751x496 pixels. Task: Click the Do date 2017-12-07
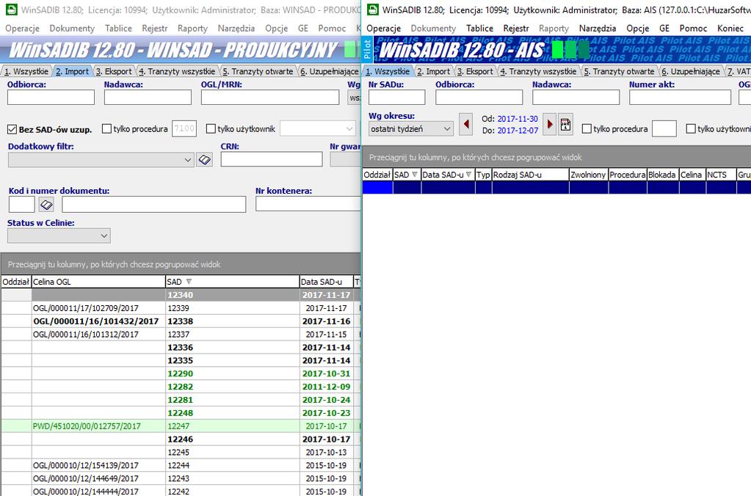point(518,130)
